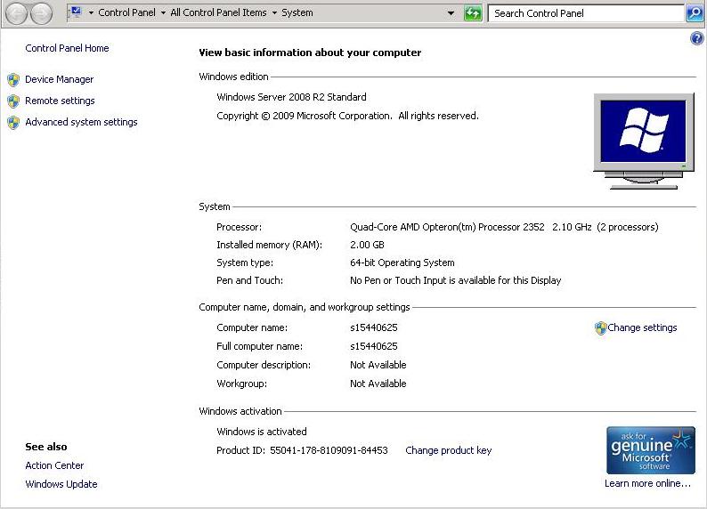Click the computer icon in address bar
The width and height of the screenshot is (707, 509).
[75, 12]
